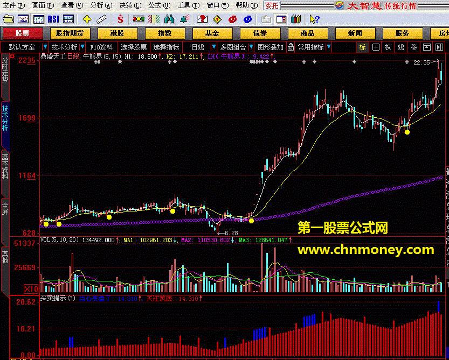This screenshot has height=360, width=449.
Task: Click the skip-to-end arrow icon
Action: click(439, 47)
